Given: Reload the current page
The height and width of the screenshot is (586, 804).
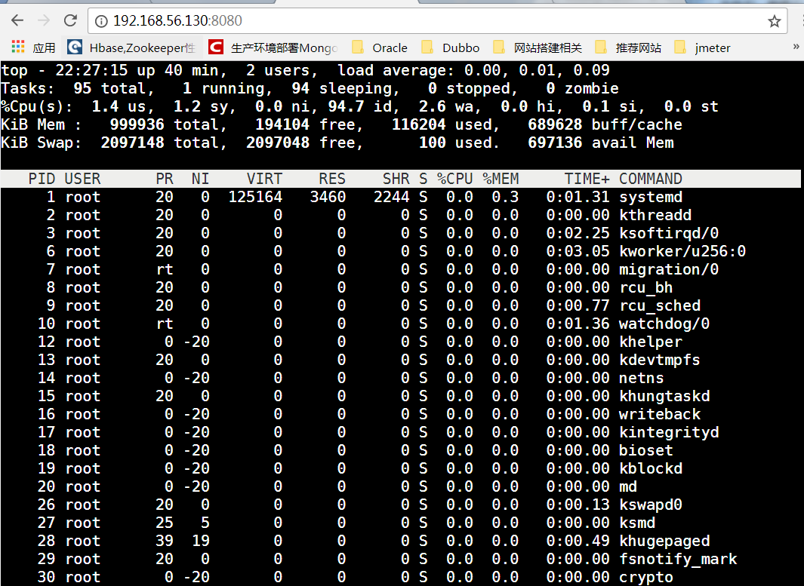Looking at the screenshot, I should click(70, 20).
